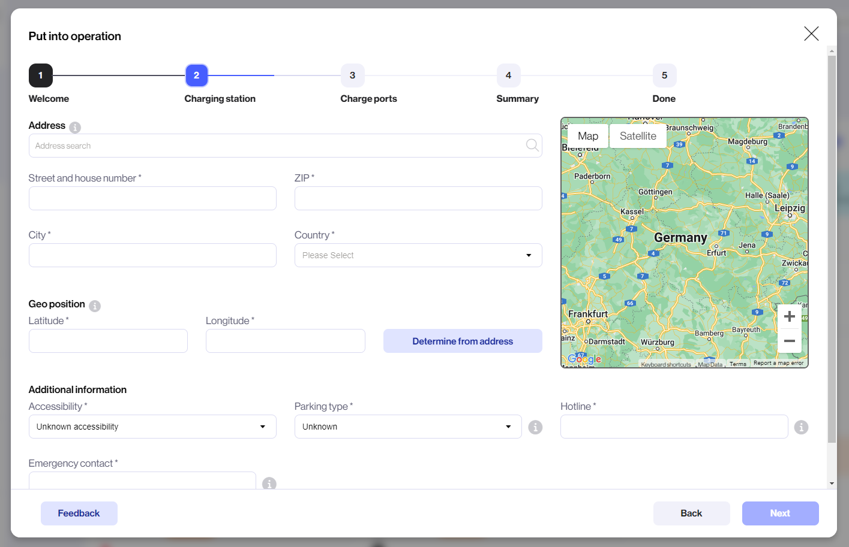Click info icon beside Parking type
Image resolution: width=849 pixels, height=547 pixels.
535,427
